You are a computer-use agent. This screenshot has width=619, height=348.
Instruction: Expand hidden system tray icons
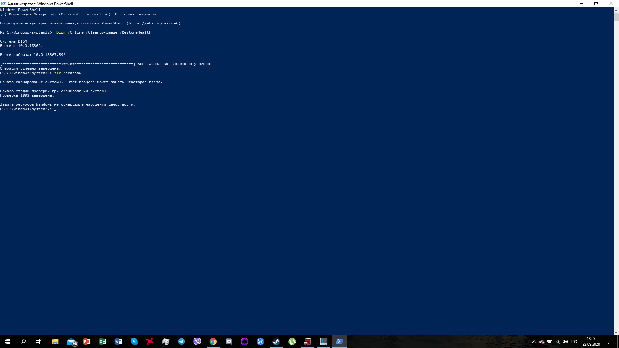[534, 342]
